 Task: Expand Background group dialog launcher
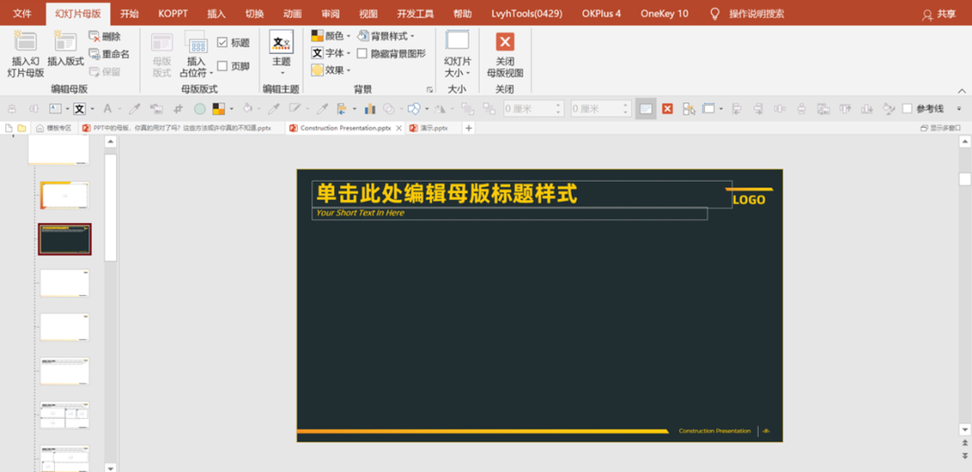[x=429, y=90]
